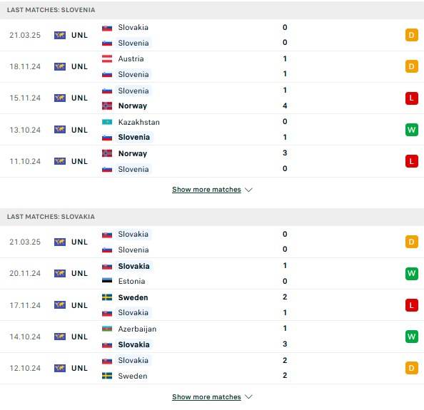Open Sweden team link in 17.11.24 match

point(133,297)
